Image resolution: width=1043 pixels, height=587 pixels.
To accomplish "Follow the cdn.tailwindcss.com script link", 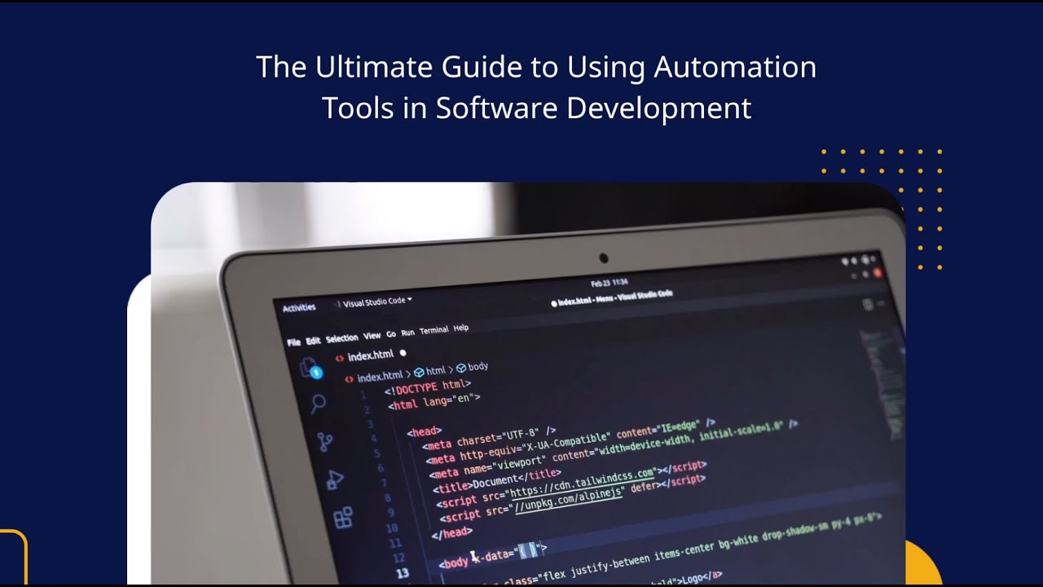I will [583, 481].
